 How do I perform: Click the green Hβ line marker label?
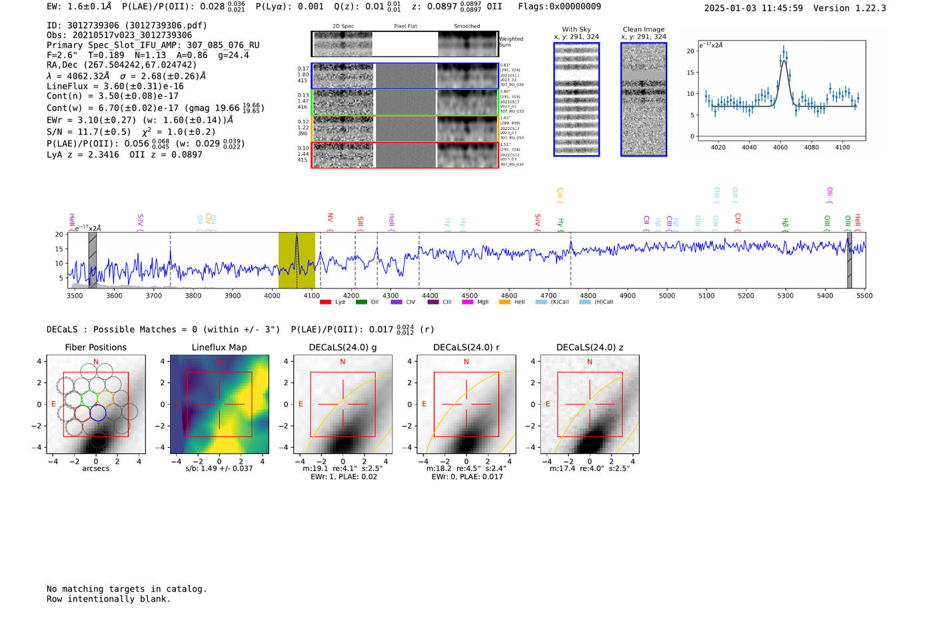tap(785, 223)
